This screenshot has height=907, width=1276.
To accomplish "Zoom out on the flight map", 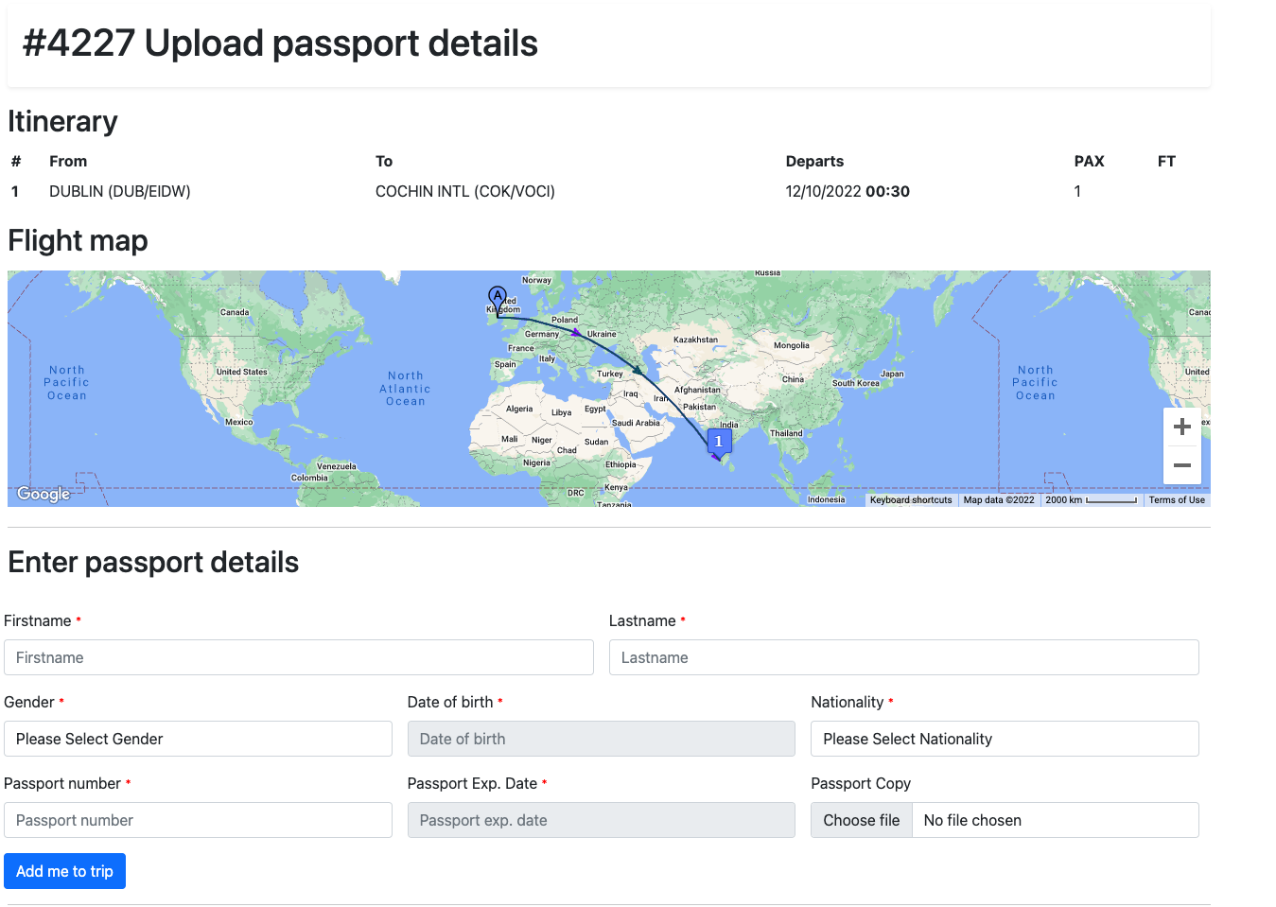I will click(x=1181, y=465).
